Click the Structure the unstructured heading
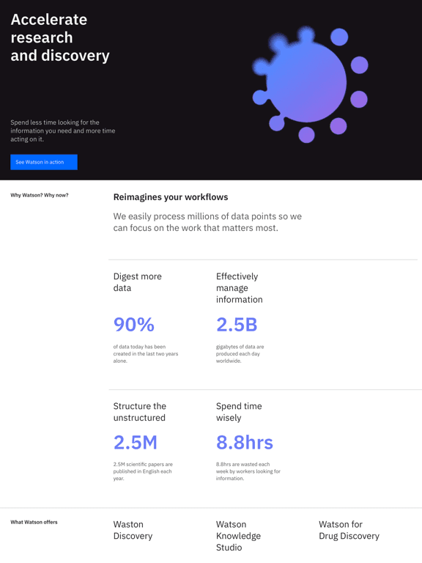 click(140, 412)
